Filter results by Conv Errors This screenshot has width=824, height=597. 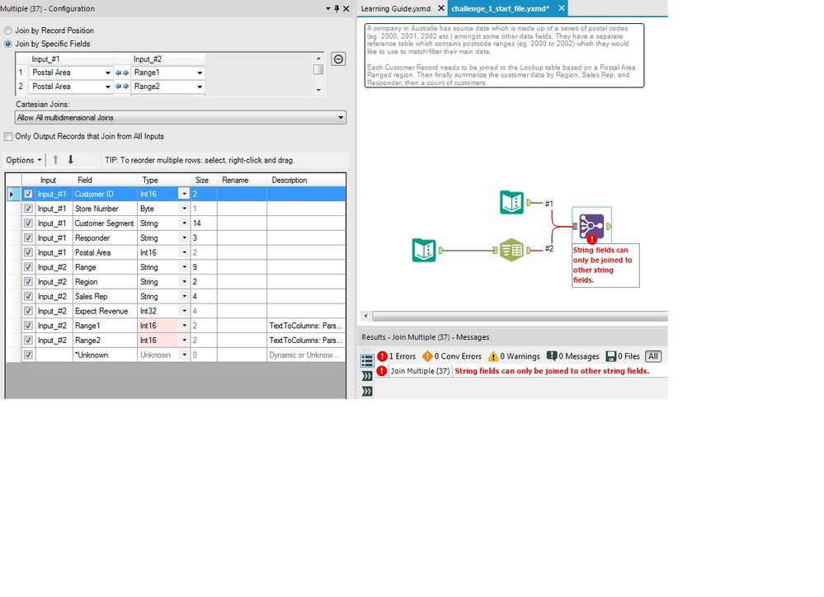(x=452, y=356)
